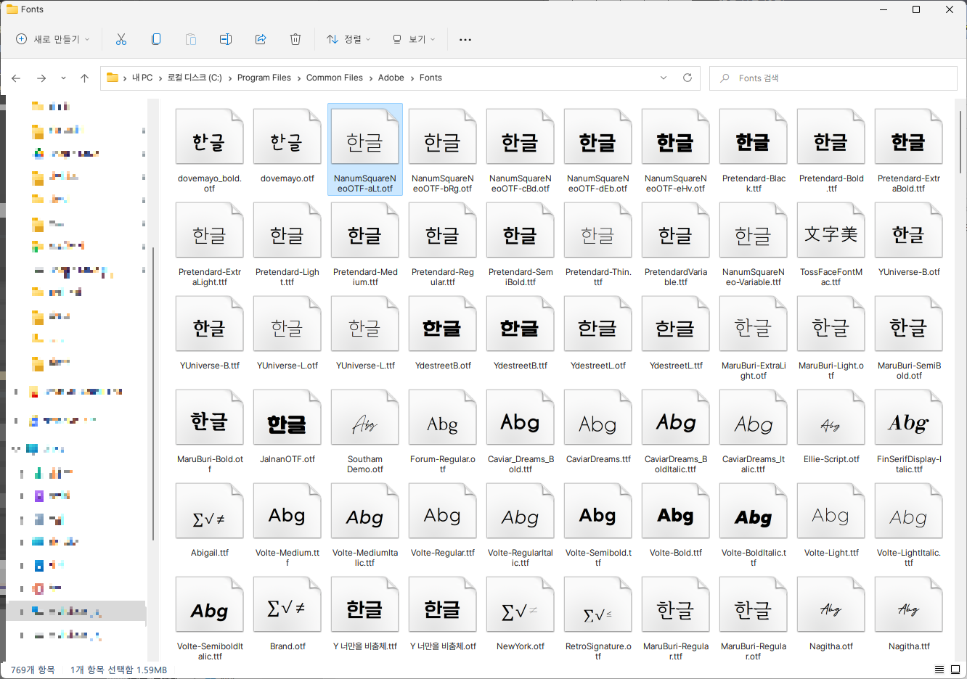Select Volte-LightItalic.ttf file
967x679 pixels.
pyautogui.click(x=908, y=524)
